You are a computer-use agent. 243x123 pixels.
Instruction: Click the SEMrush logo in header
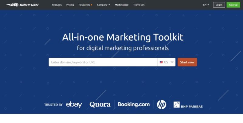[22, 5]
